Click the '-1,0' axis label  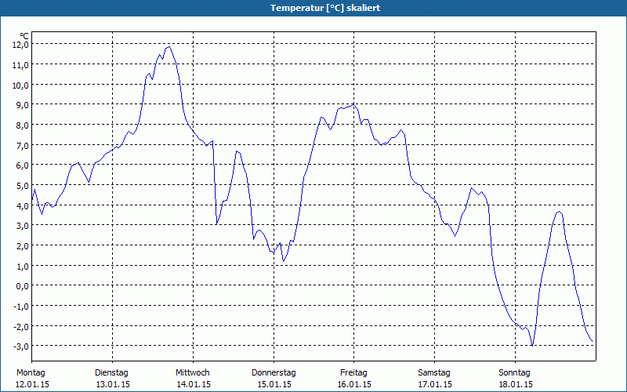pos(21,307)
